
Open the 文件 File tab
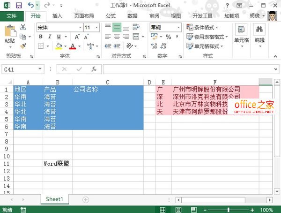point(12,16)
